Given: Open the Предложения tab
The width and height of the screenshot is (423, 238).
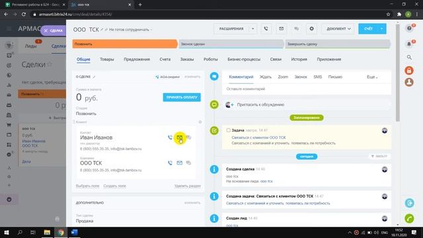Looking at the screenshot, I should click(x=137, y=59).
